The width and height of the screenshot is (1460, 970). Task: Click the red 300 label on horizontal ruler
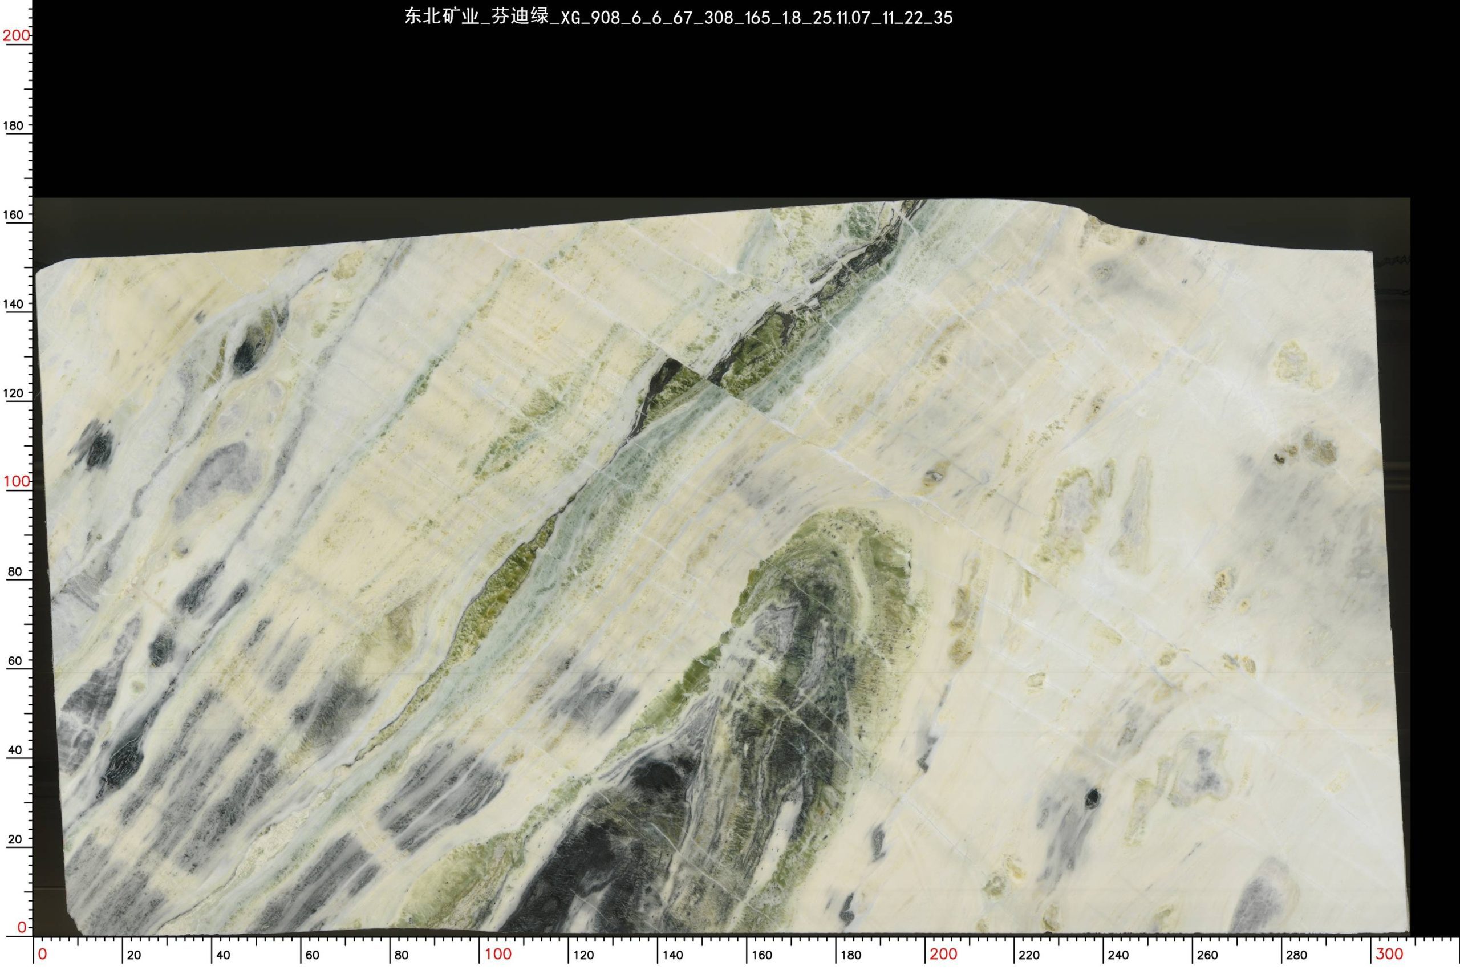1389,954
